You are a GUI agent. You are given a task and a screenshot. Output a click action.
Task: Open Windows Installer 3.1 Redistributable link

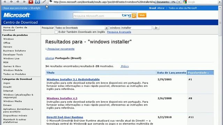pyautogui.click(x=73, y=80)
